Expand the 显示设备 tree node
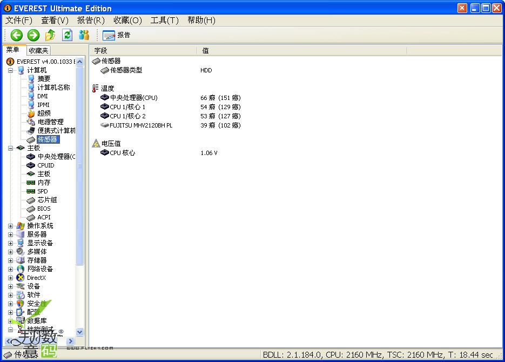 (11, 244)
